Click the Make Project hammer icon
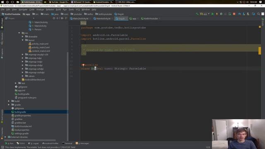 (x=197, y=14)
